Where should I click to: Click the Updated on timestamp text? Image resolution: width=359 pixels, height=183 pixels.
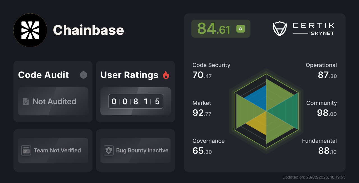(x=314, y=177)
